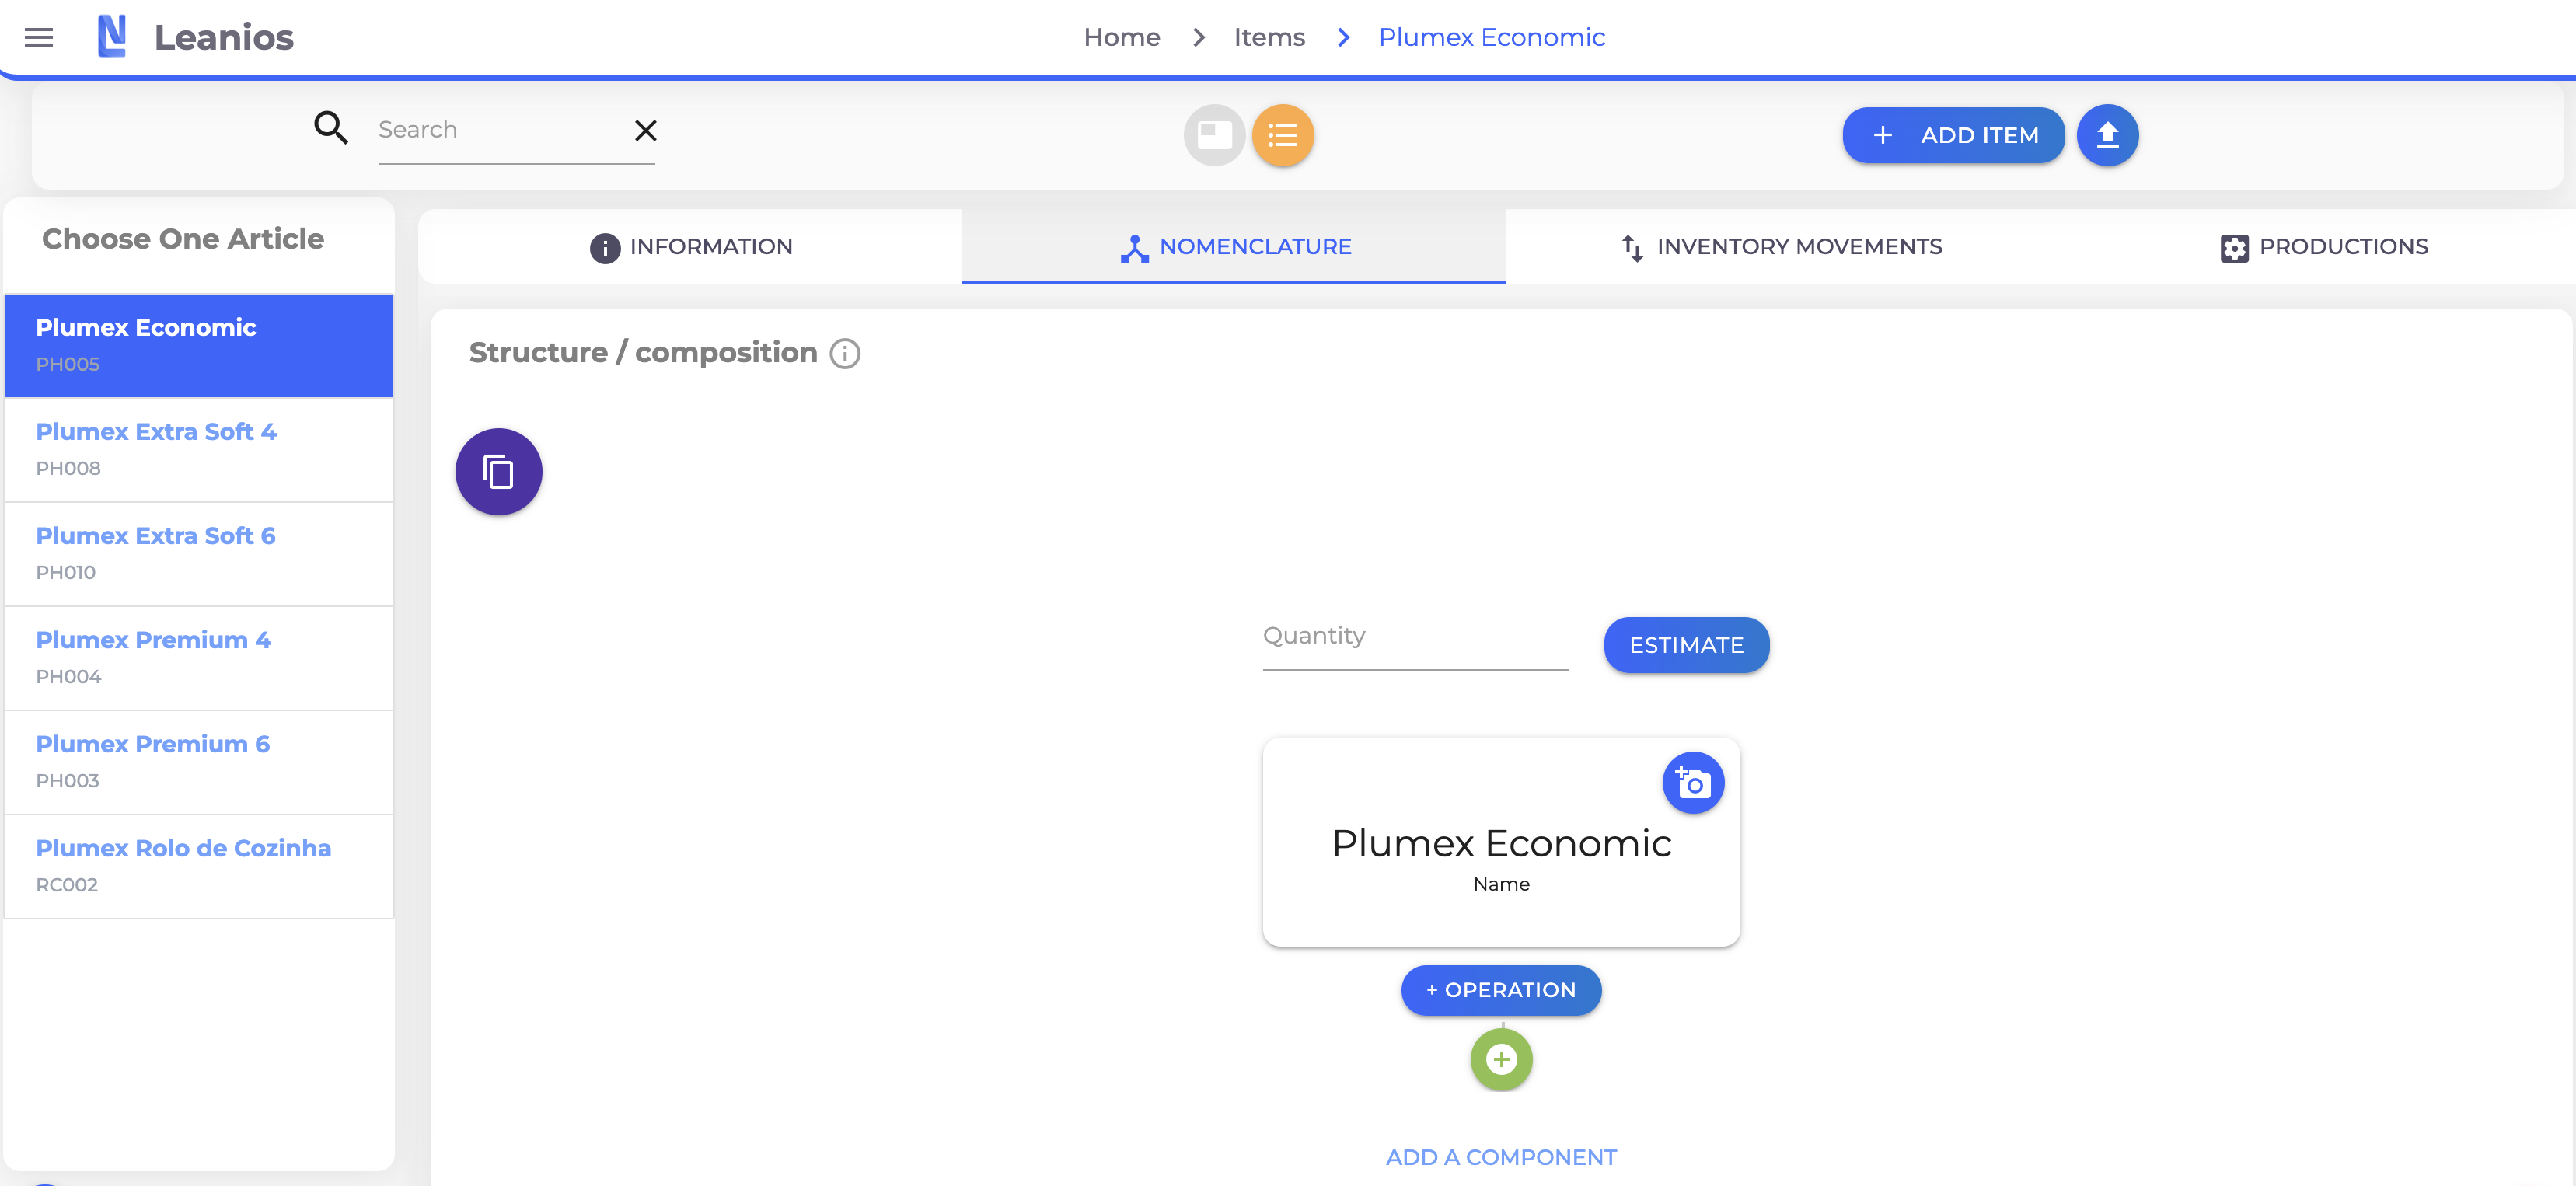This screenshot has width=2576, height=1186.
Task: Add photo using camera icon
Action: pyautogui.click(x=1692, y=783)
